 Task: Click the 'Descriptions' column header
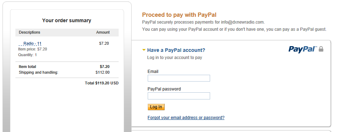coord(29,32)
